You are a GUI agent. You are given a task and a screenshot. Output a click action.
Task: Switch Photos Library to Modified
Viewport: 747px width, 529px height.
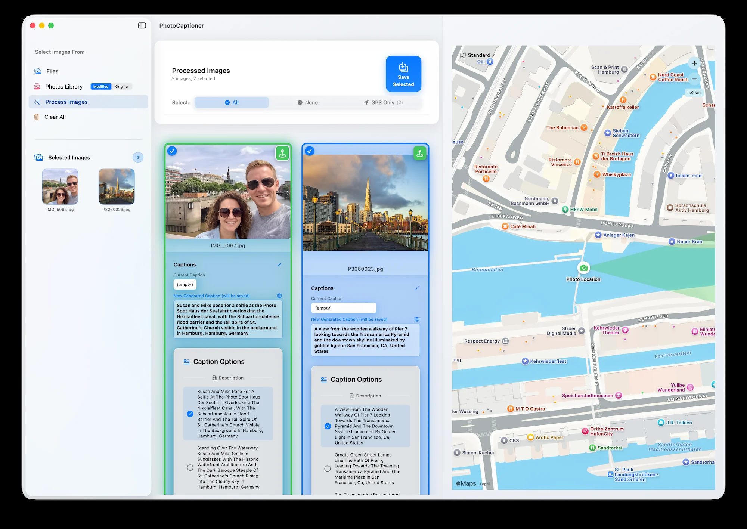point(101,87)
